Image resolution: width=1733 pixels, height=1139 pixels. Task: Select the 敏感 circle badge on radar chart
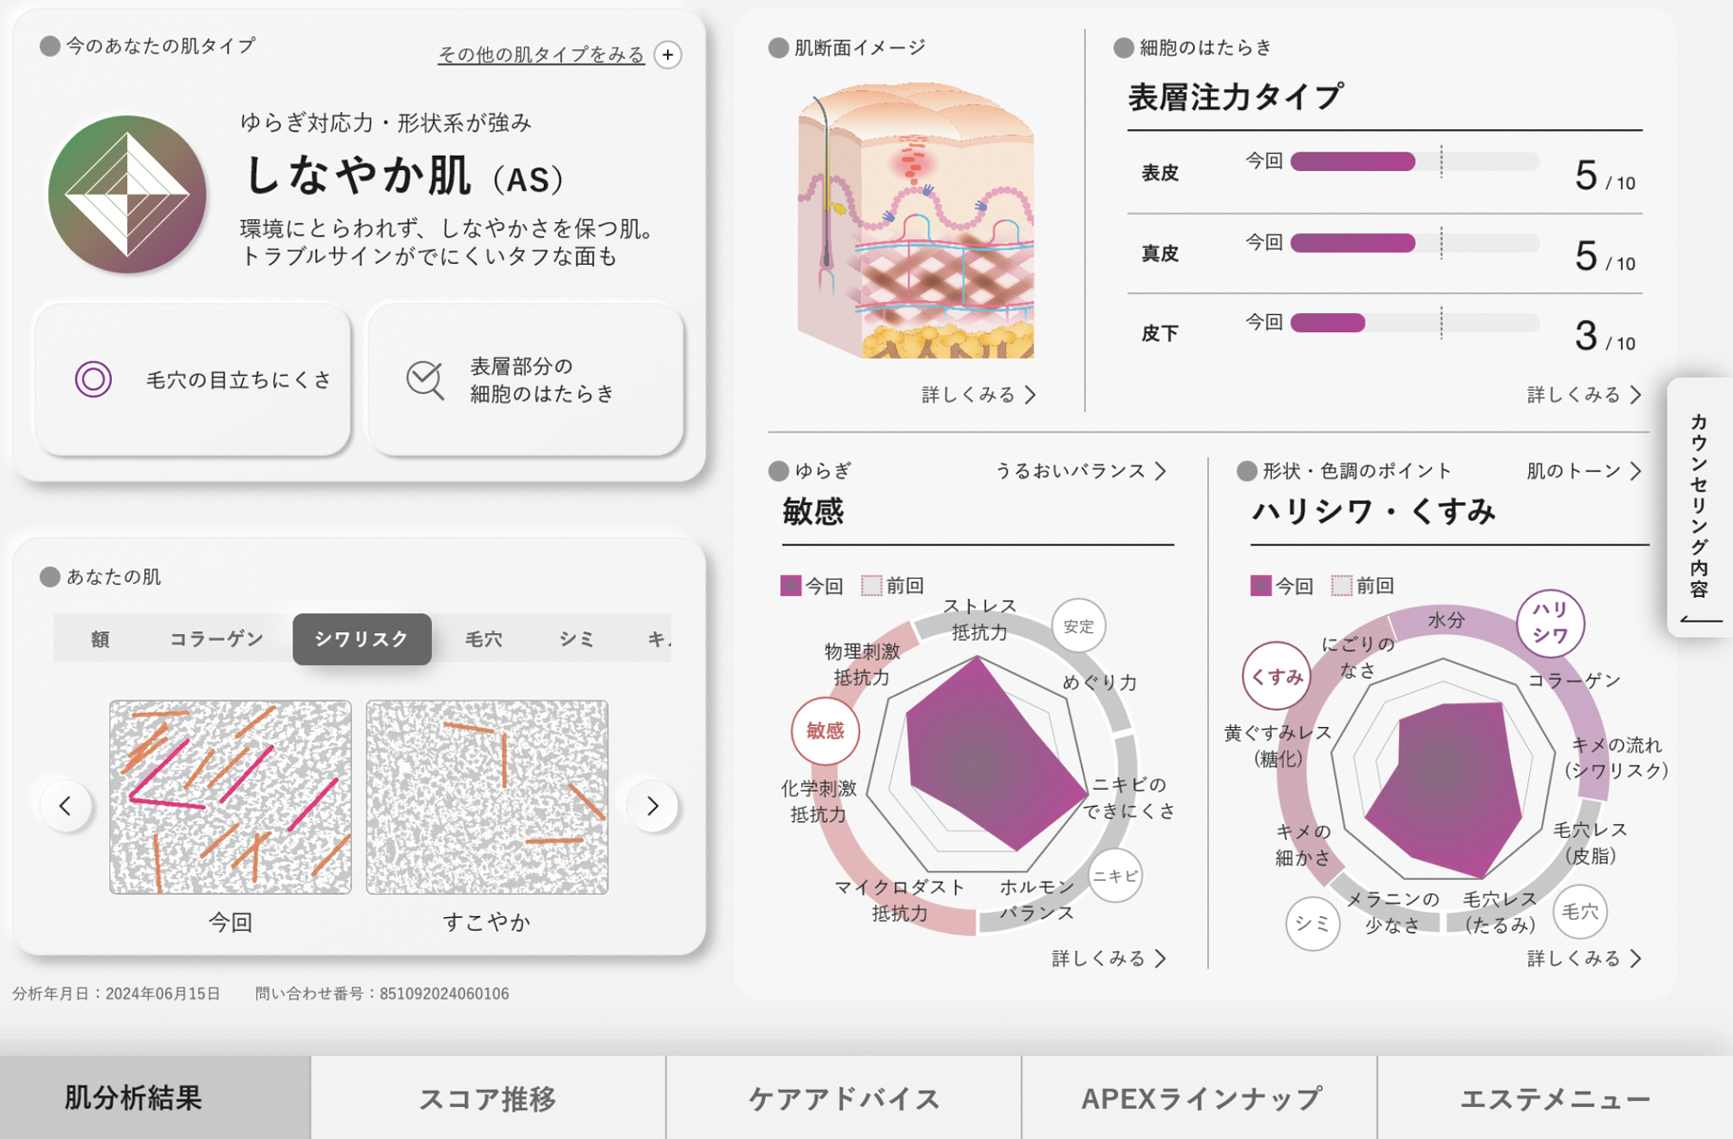(x=825, y=731)
